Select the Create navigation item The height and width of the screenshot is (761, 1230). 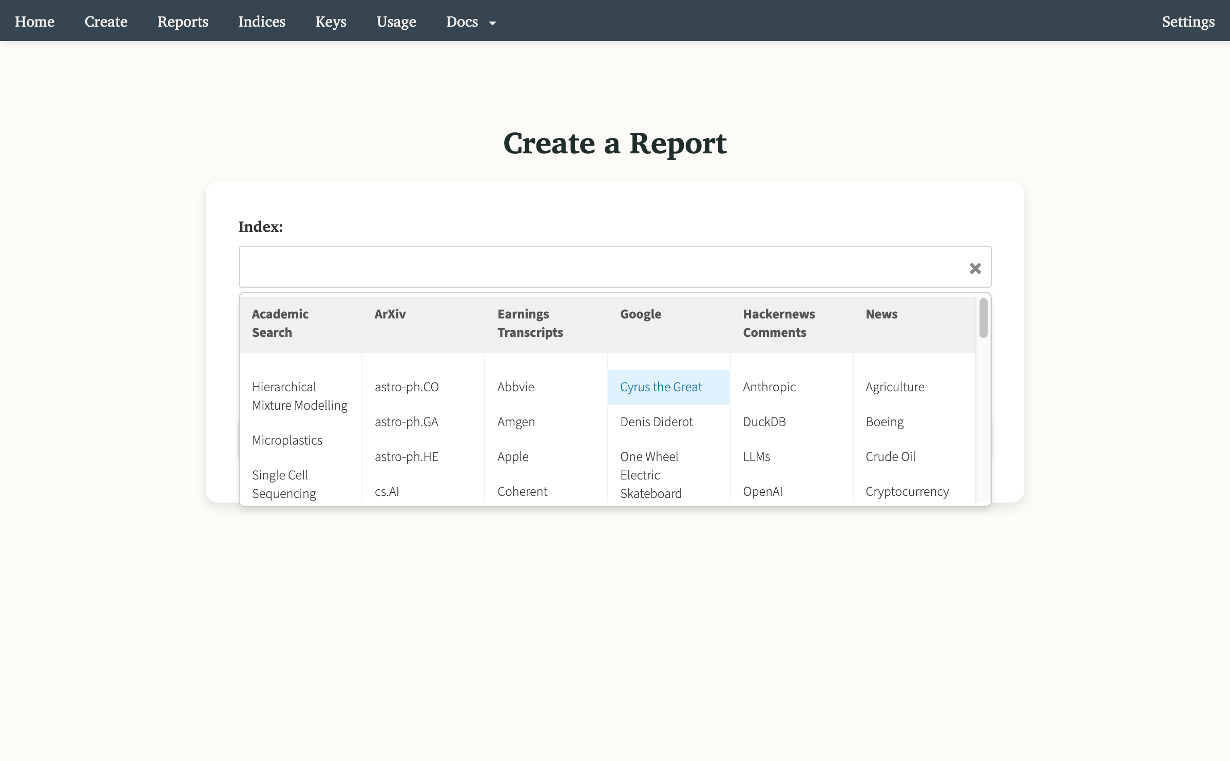click(106, 22)
